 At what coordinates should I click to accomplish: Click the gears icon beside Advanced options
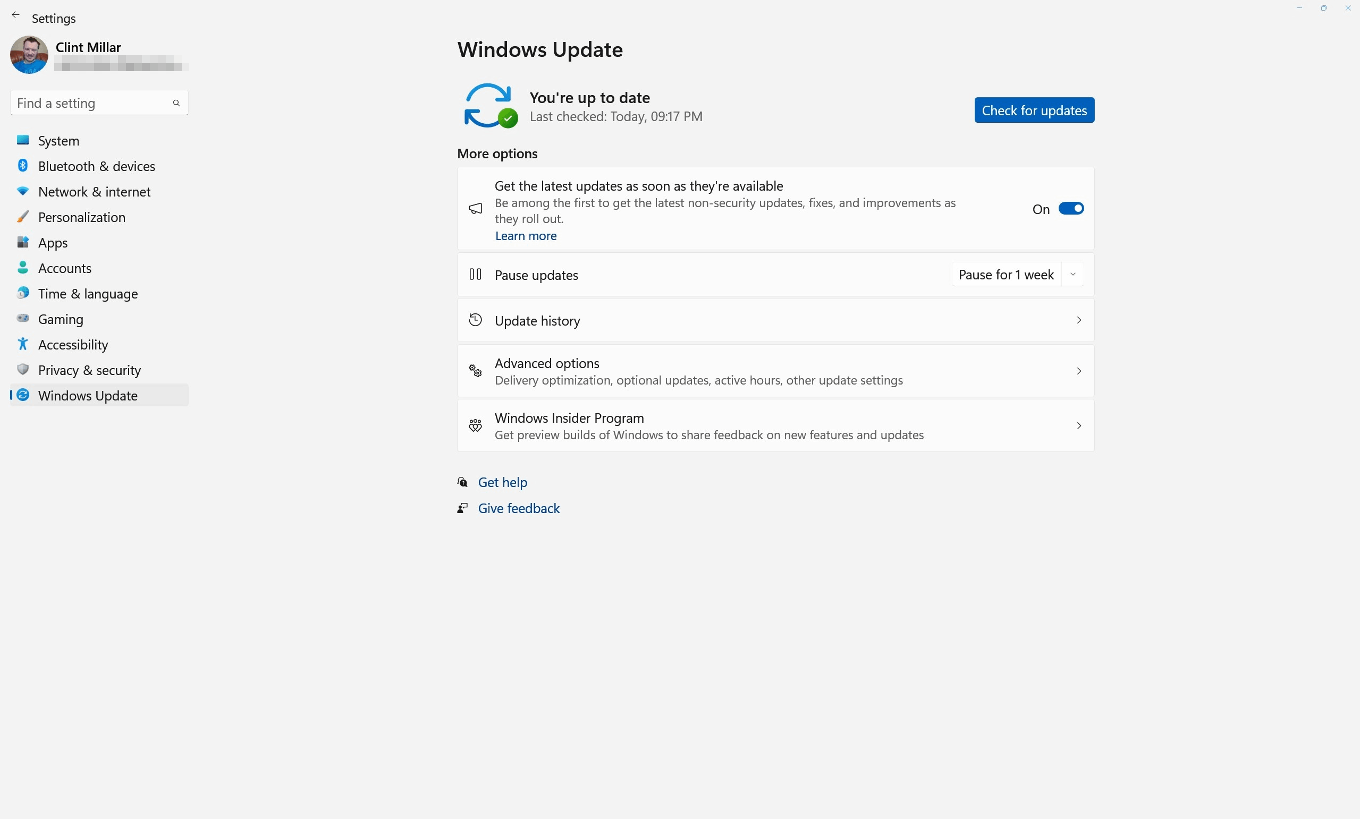tap(475, 371)
